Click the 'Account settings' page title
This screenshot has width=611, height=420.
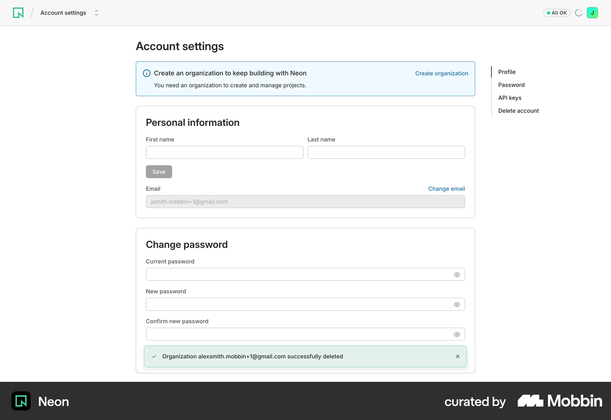coord(180,46)
